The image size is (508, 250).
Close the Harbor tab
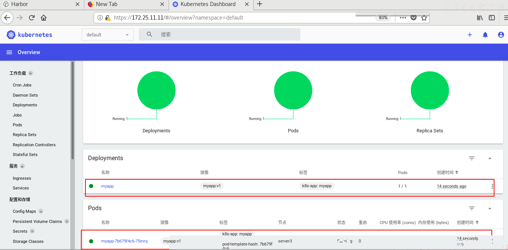78,4
